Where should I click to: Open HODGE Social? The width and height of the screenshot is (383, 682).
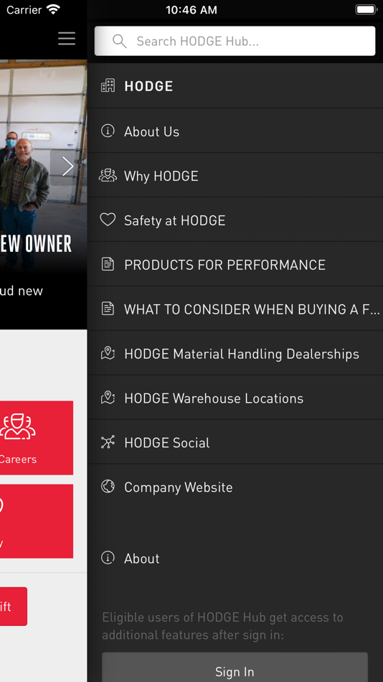click(235, 442)
